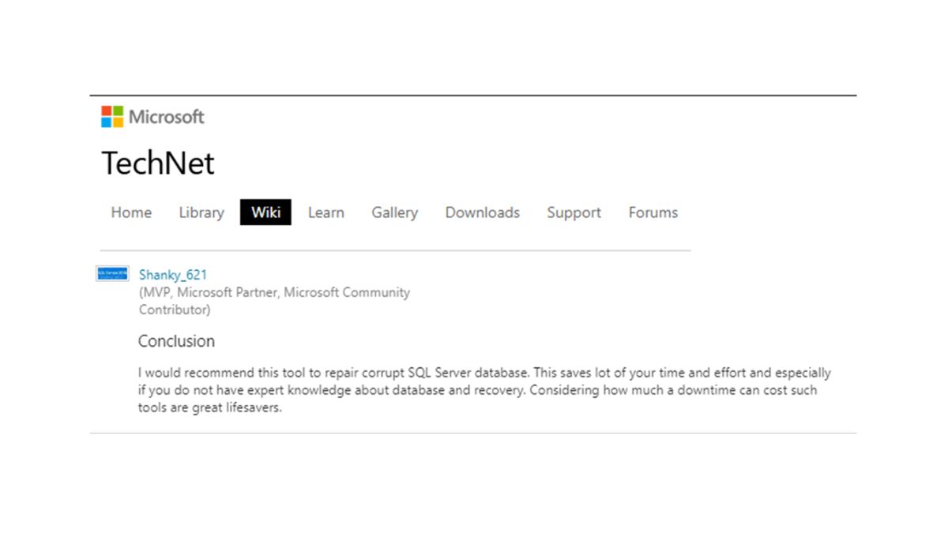Click the Shanky_621 profile link

pyautogui.click(x=173, y=275)
